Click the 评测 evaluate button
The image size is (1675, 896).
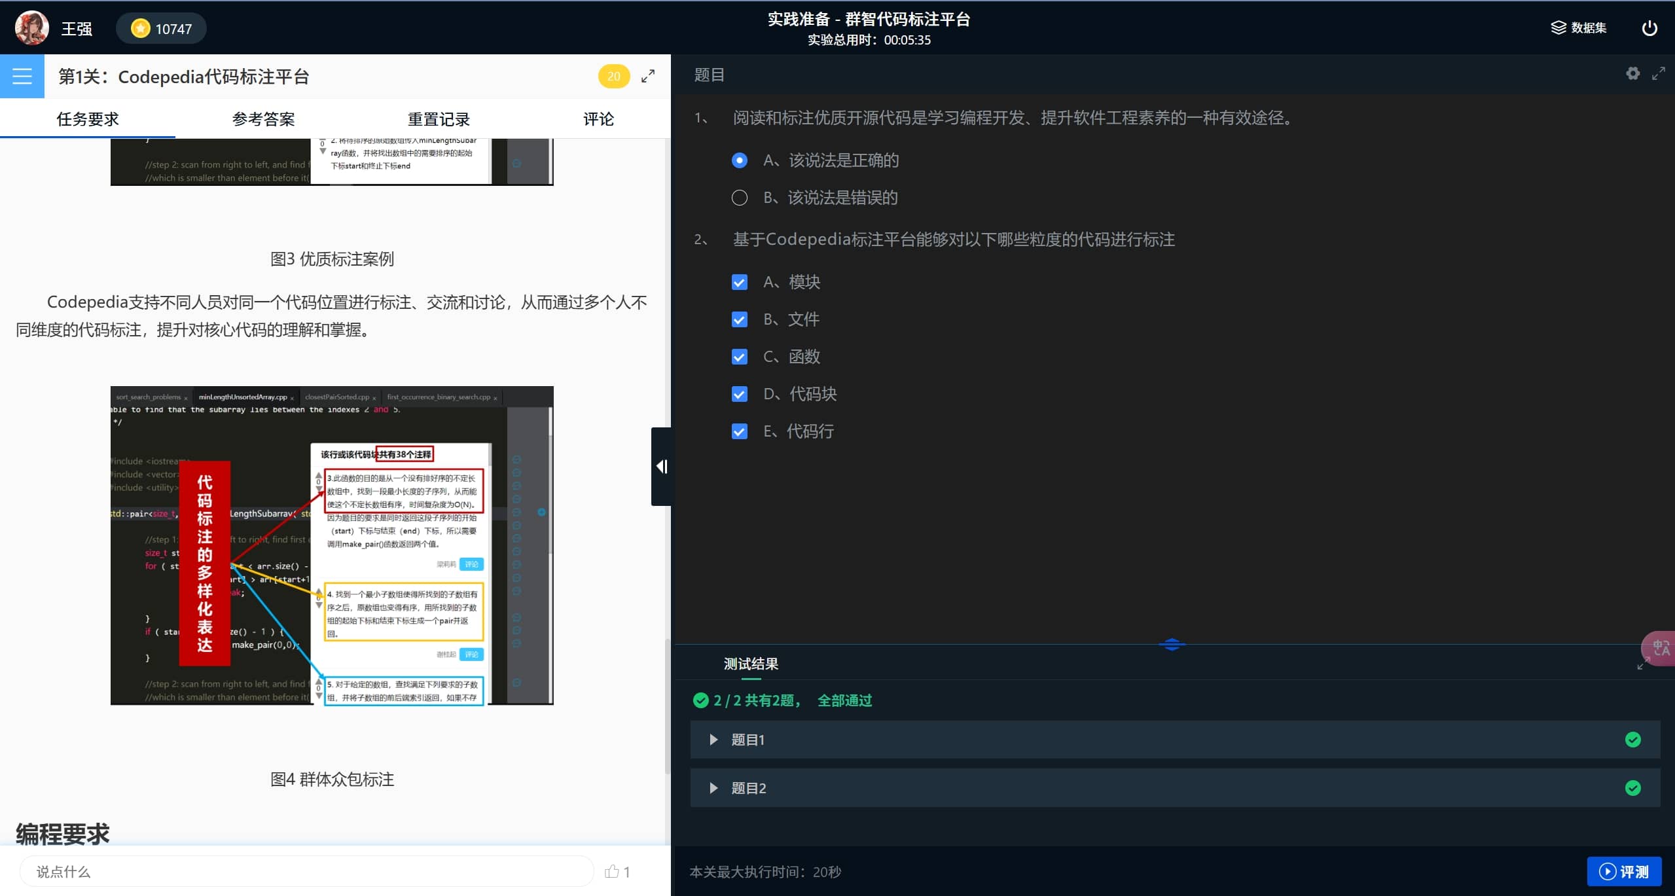coord(1624,871)
